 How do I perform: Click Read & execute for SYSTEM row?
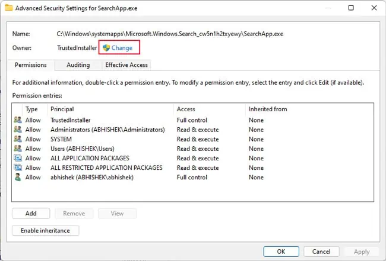[x=198, y=139]
